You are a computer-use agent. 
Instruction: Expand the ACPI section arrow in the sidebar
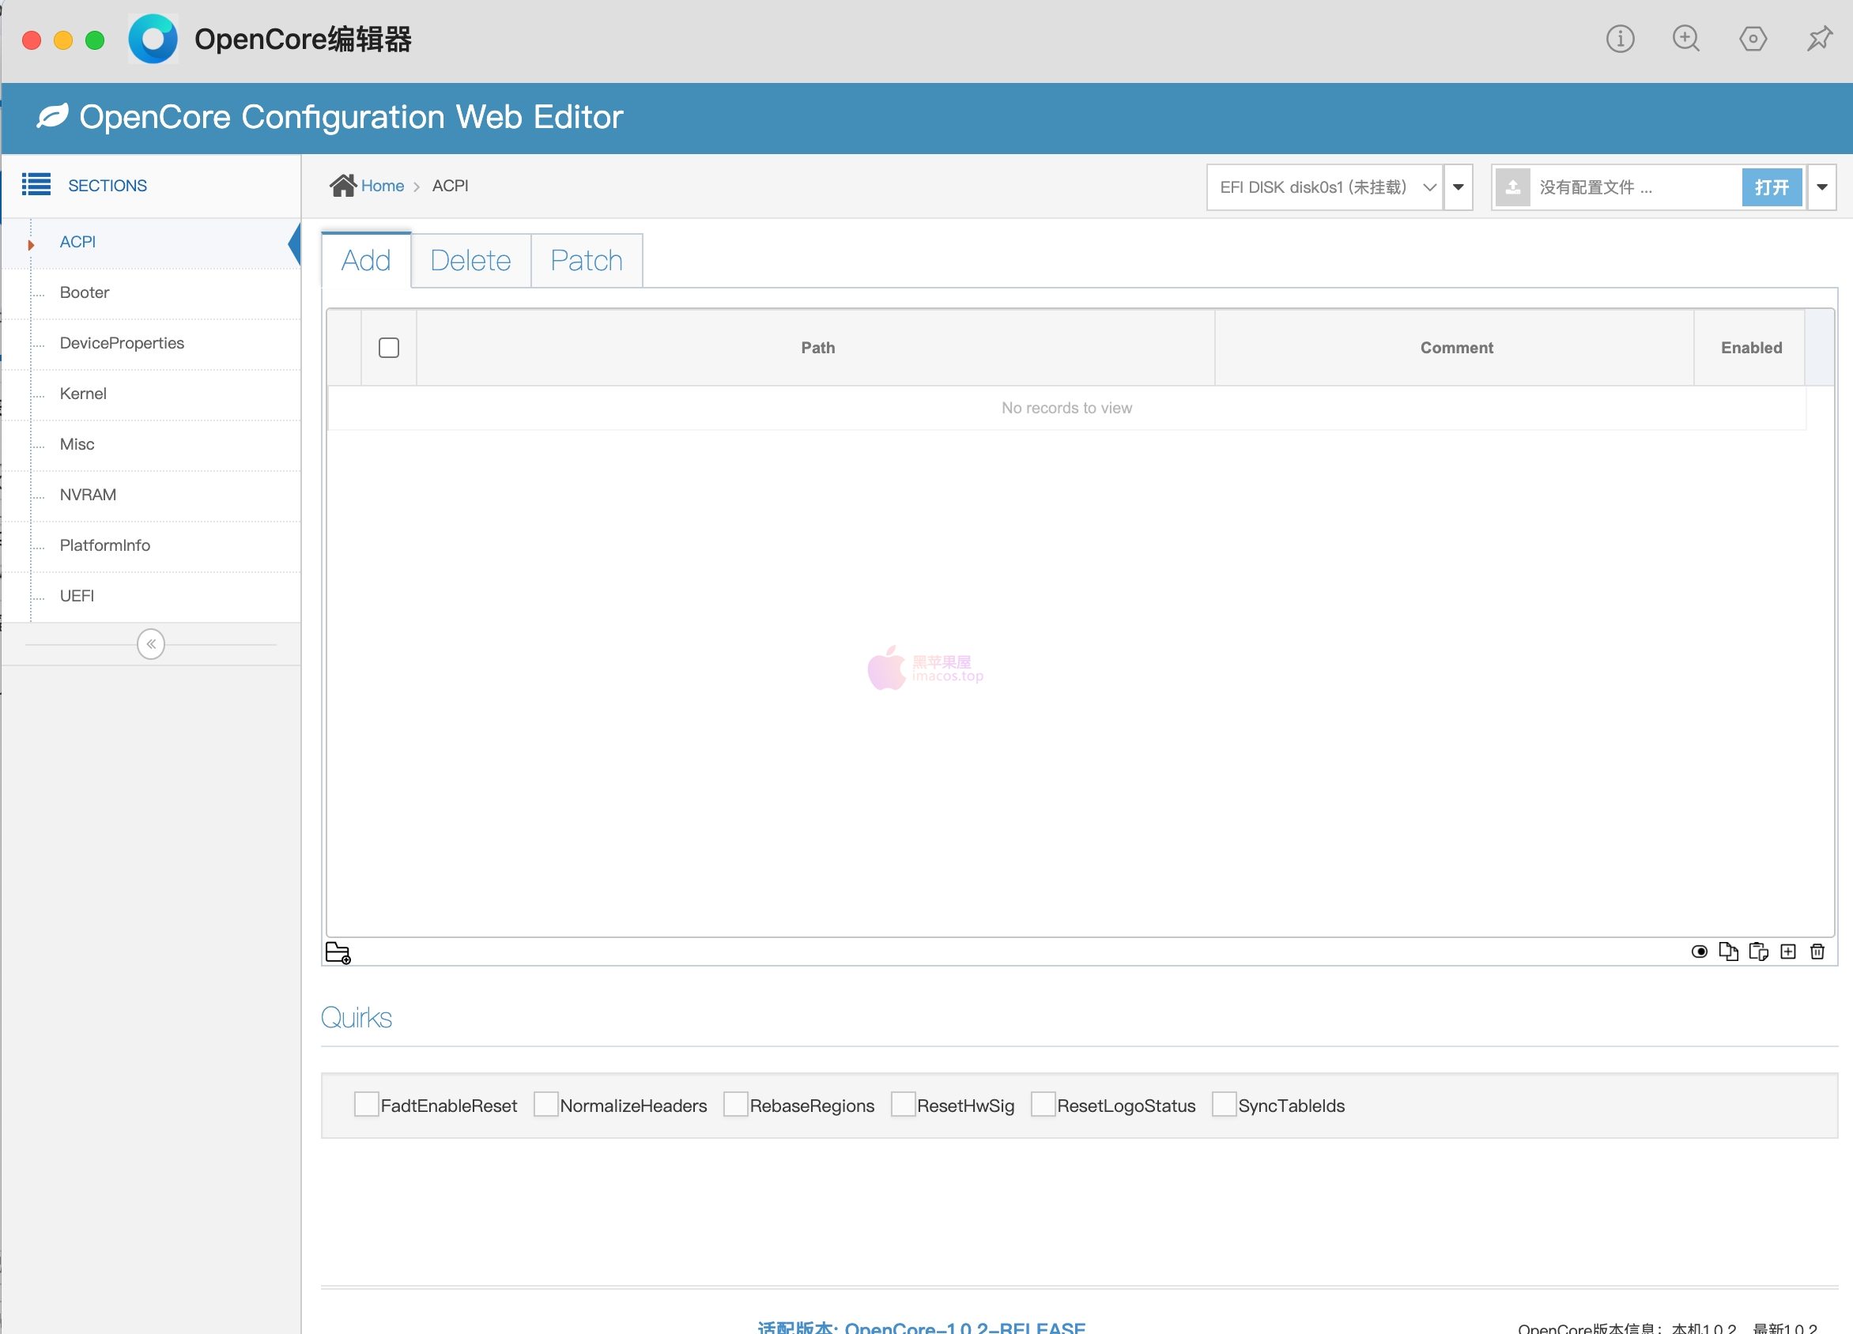[31, 244]
